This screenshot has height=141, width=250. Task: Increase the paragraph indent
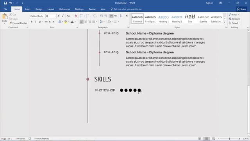(106, 16)
